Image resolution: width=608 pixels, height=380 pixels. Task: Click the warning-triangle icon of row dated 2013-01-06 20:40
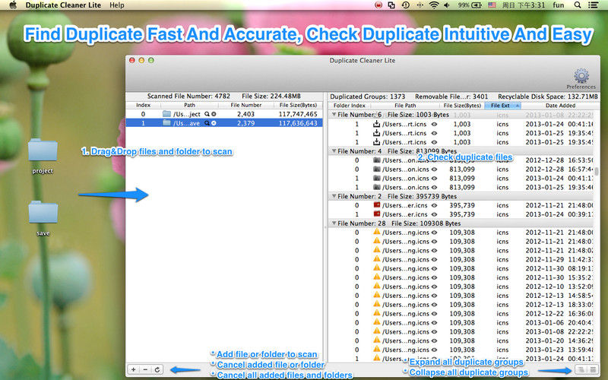coord(376,321)
